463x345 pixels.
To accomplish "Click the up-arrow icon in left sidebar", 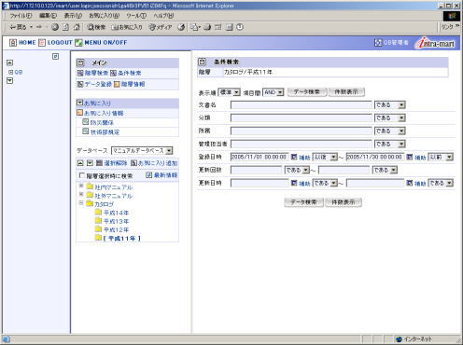I will (10, 62).
